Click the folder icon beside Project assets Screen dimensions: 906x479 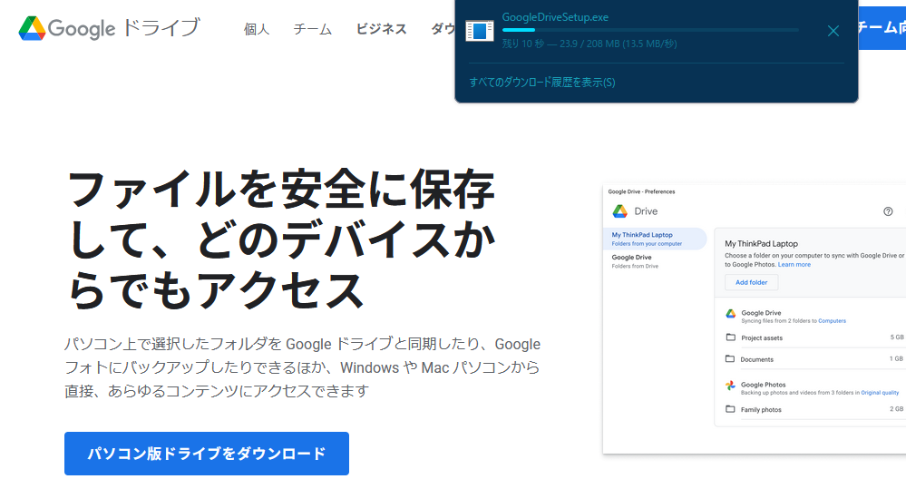click(730, 337)
